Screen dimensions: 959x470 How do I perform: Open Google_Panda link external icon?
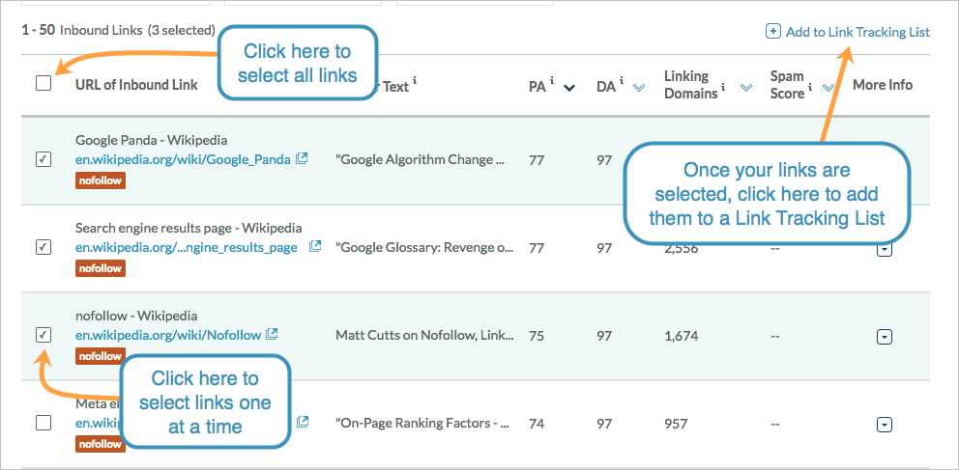point(302,158)
